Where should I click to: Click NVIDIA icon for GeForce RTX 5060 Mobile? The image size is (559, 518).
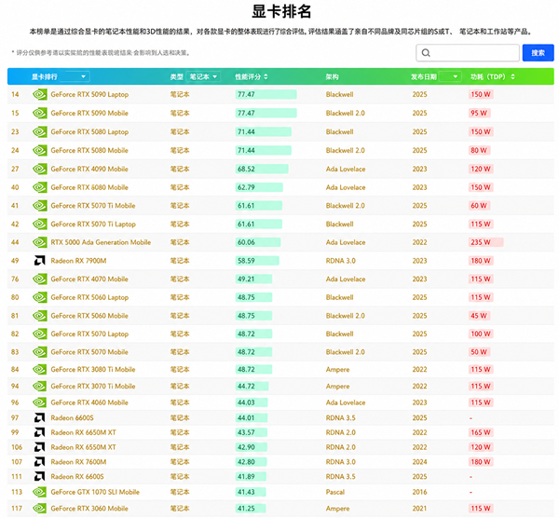click(x=39, y=316)
